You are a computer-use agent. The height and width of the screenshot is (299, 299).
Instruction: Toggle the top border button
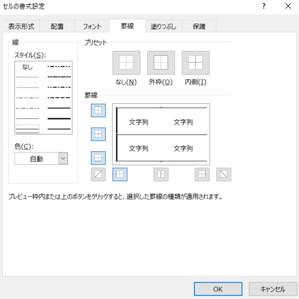98,110
